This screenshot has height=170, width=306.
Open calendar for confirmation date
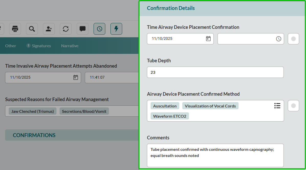coord(208,39)
